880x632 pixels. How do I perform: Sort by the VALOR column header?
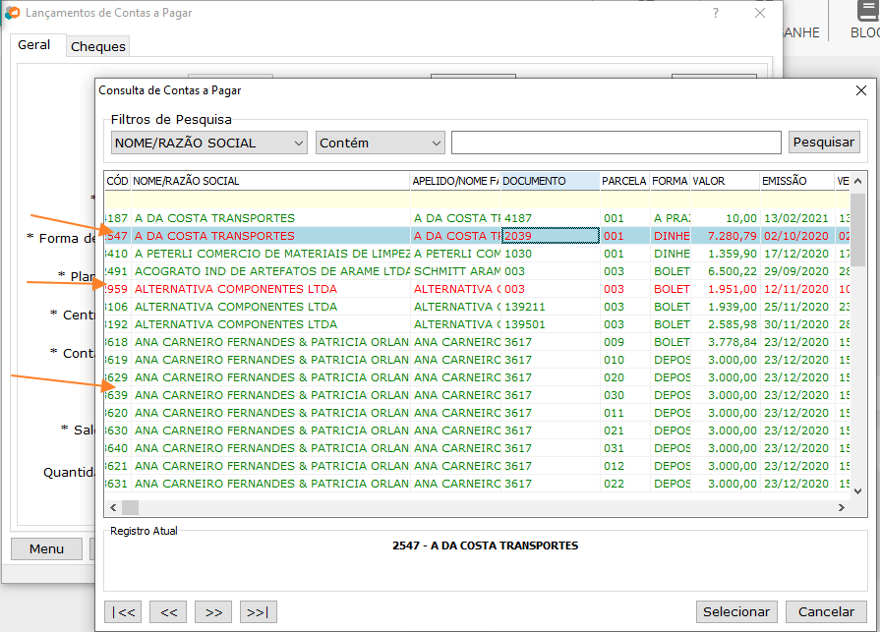[x=723, y=181]
